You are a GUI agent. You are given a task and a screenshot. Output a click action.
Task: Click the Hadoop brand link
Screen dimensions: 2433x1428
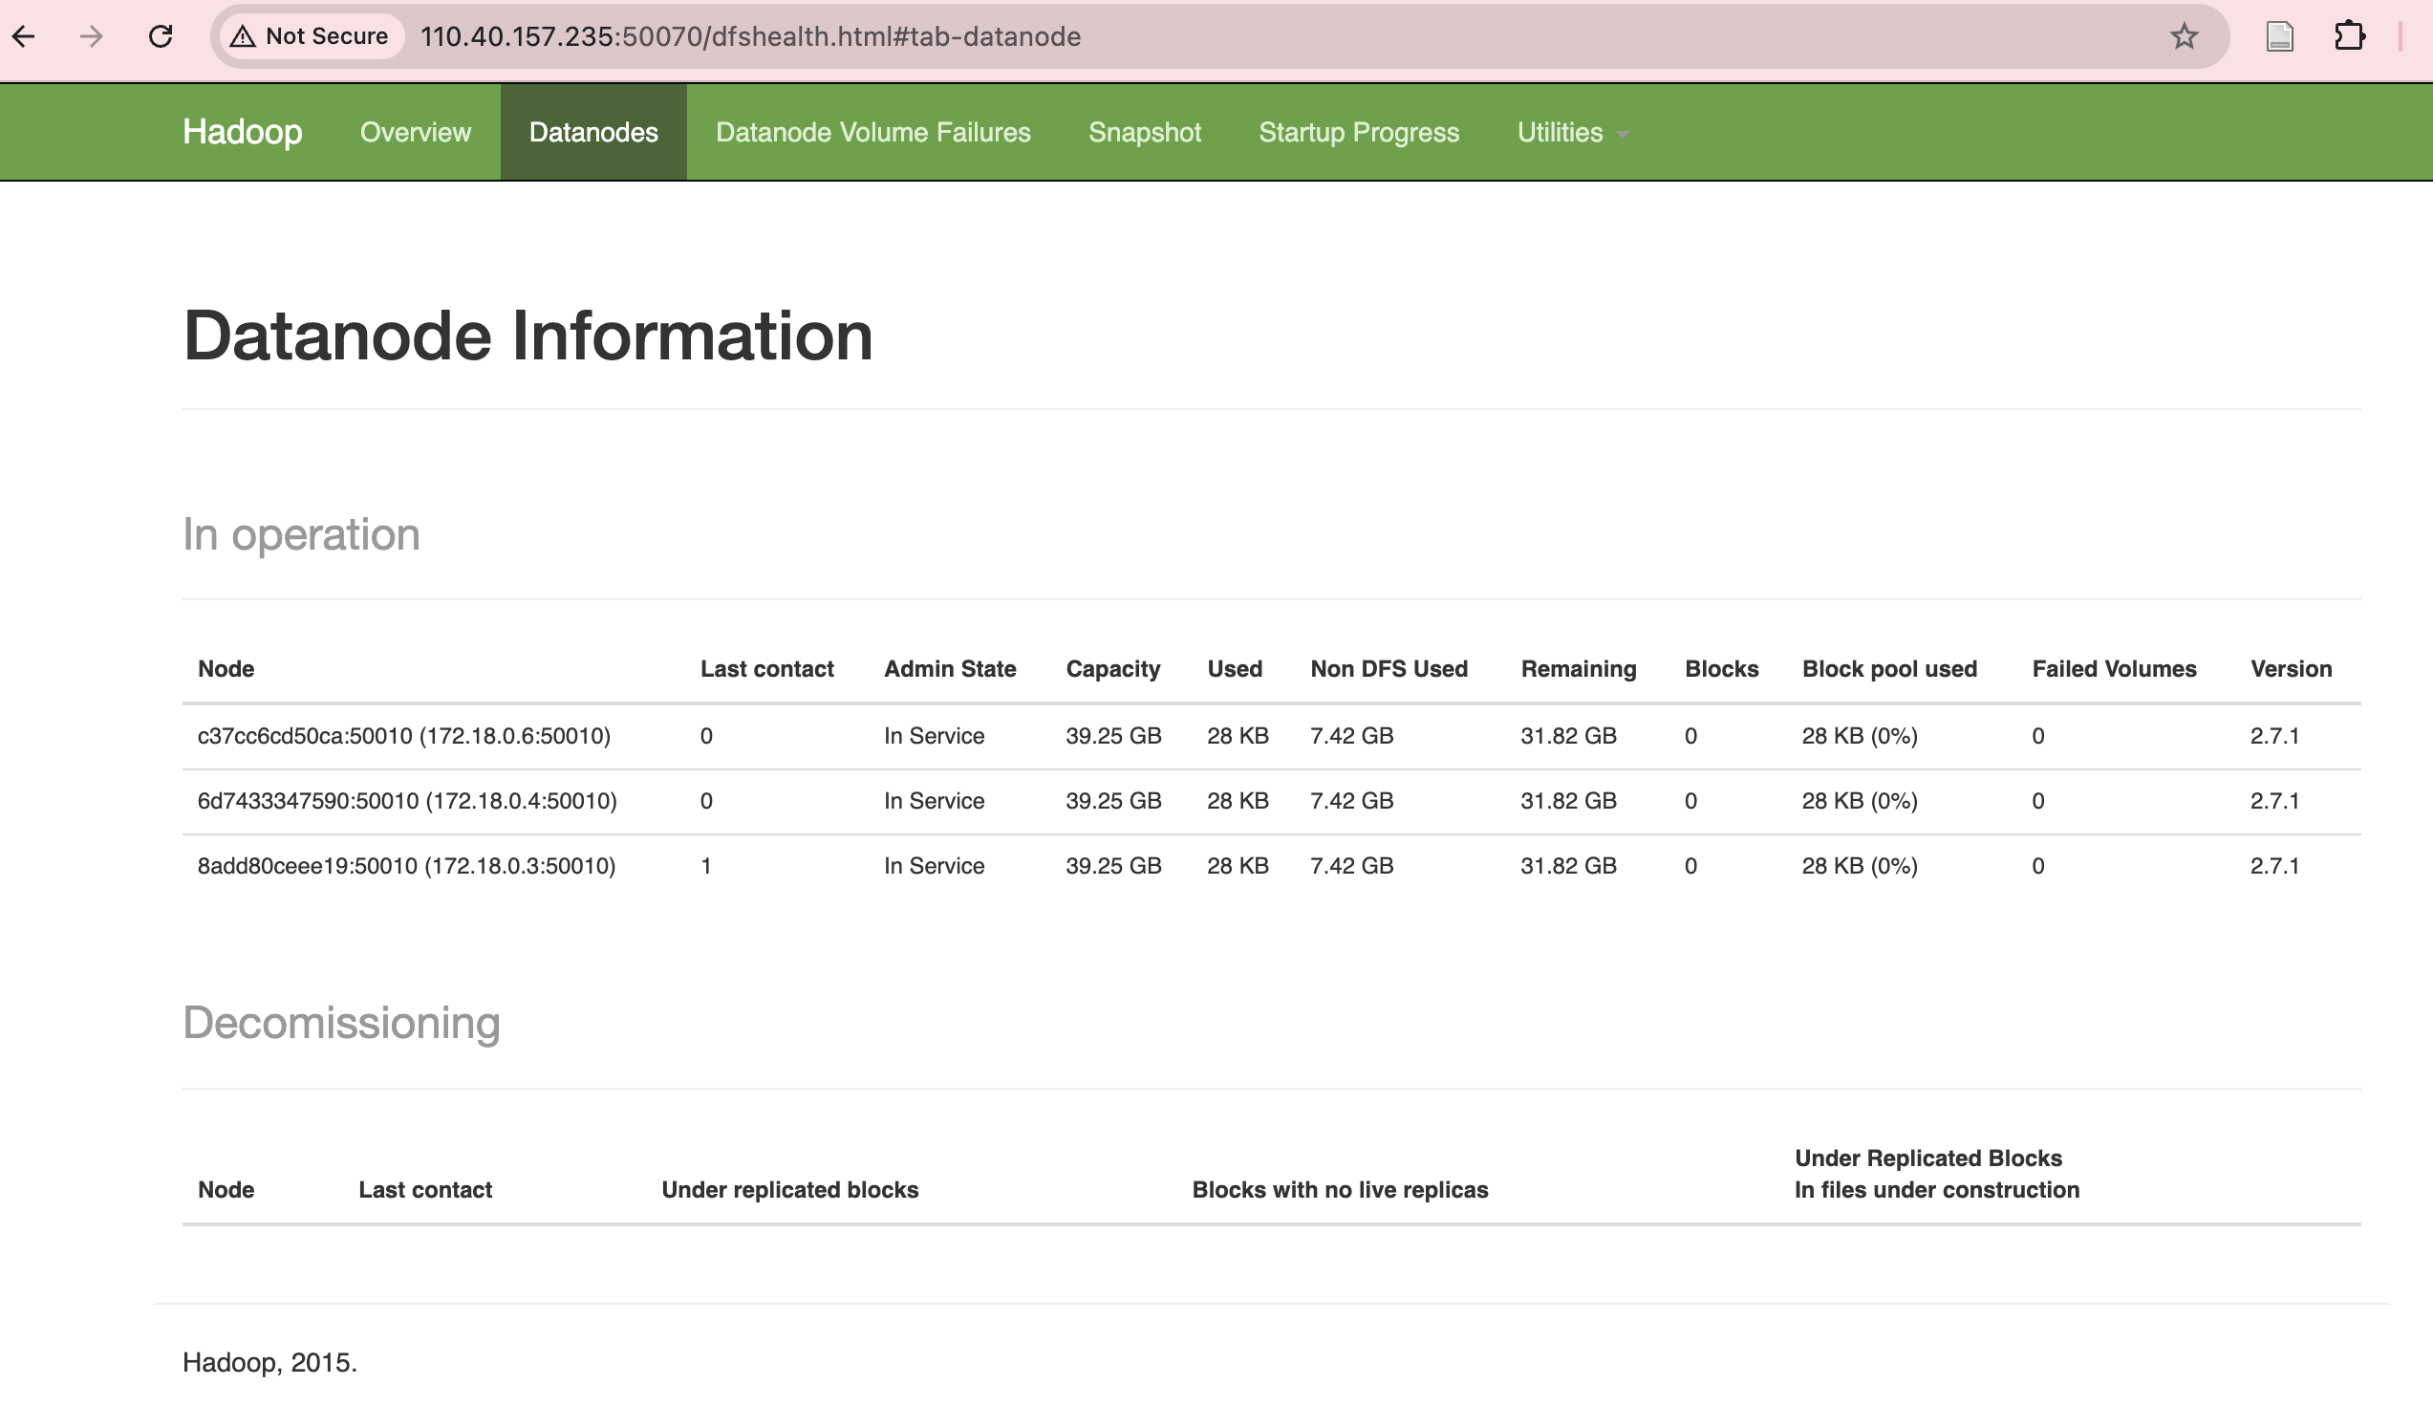(x=243, y=132)
